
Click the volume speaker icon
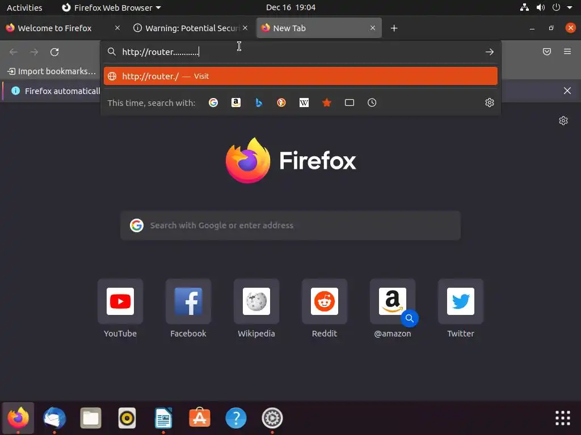pos(541,7)
